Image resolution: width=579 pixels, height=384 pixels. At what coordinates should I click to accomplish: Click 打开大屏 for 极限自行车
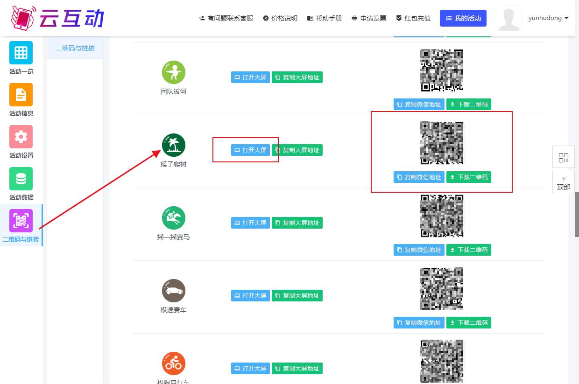250,369
